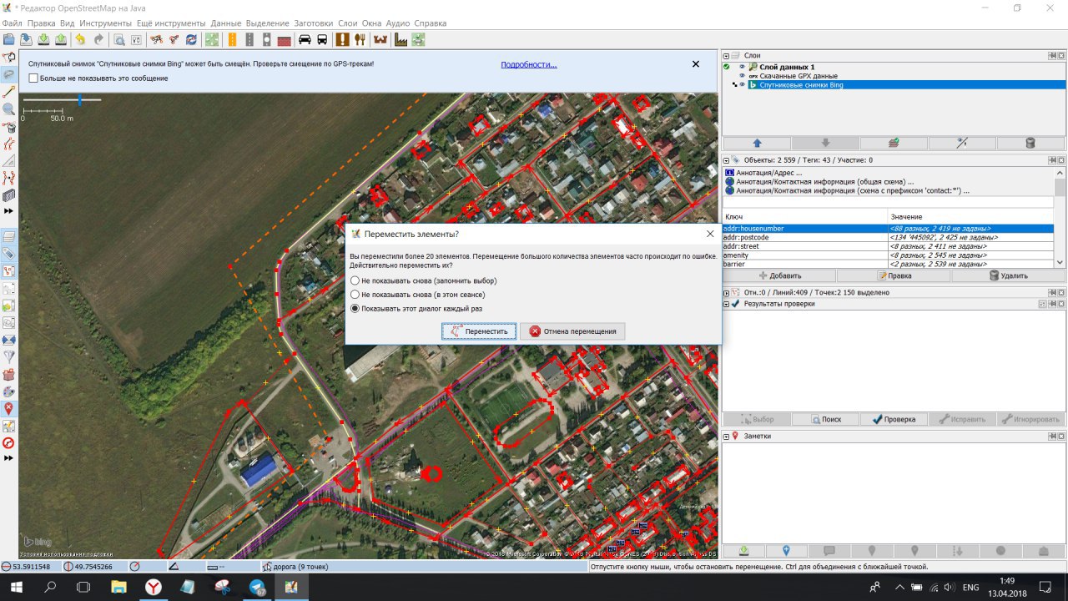The height and width of the screenshot is (601, 1068).
Task: Open the Подробности... link
Action: click(x=529, y=64)
